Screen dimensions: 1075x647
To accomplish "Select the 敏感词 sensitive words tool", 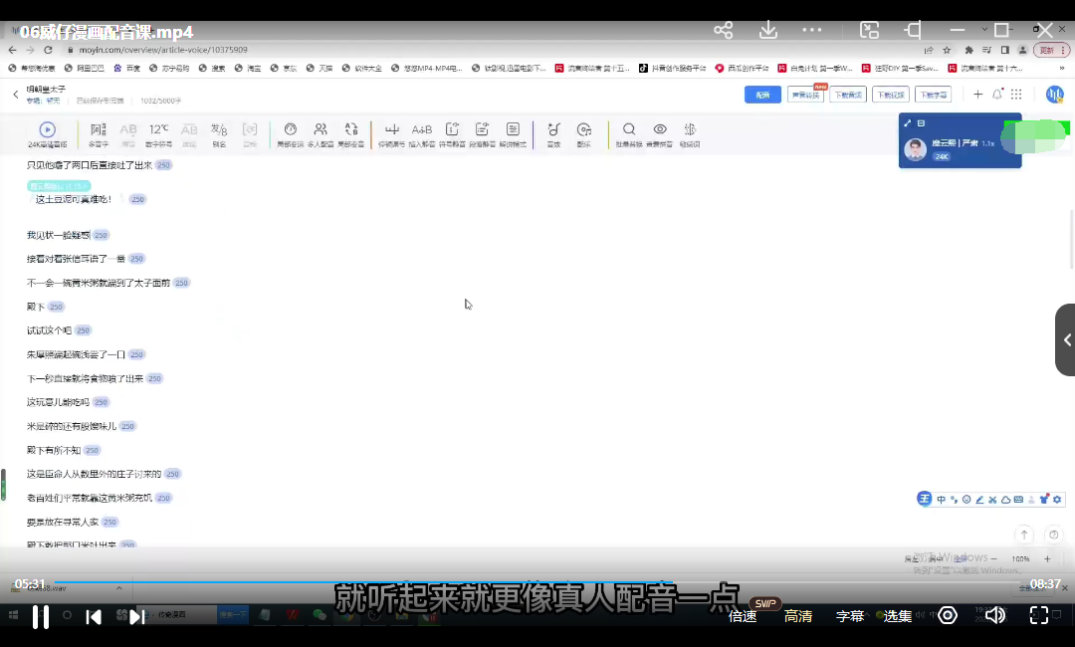I will [x=690, y=134].
